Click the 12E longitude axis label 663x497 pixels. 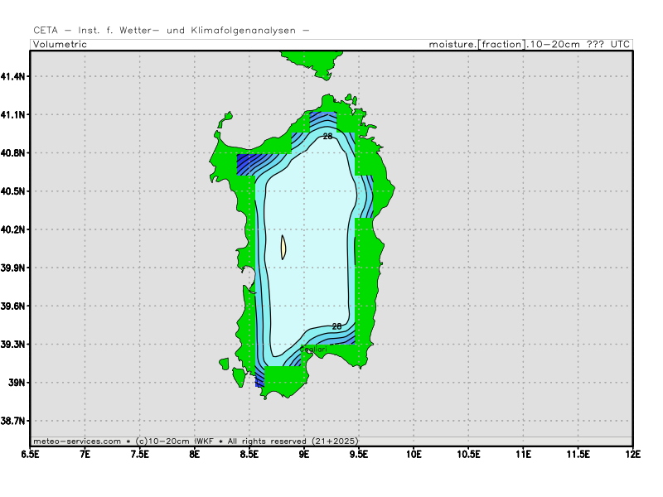633,455
